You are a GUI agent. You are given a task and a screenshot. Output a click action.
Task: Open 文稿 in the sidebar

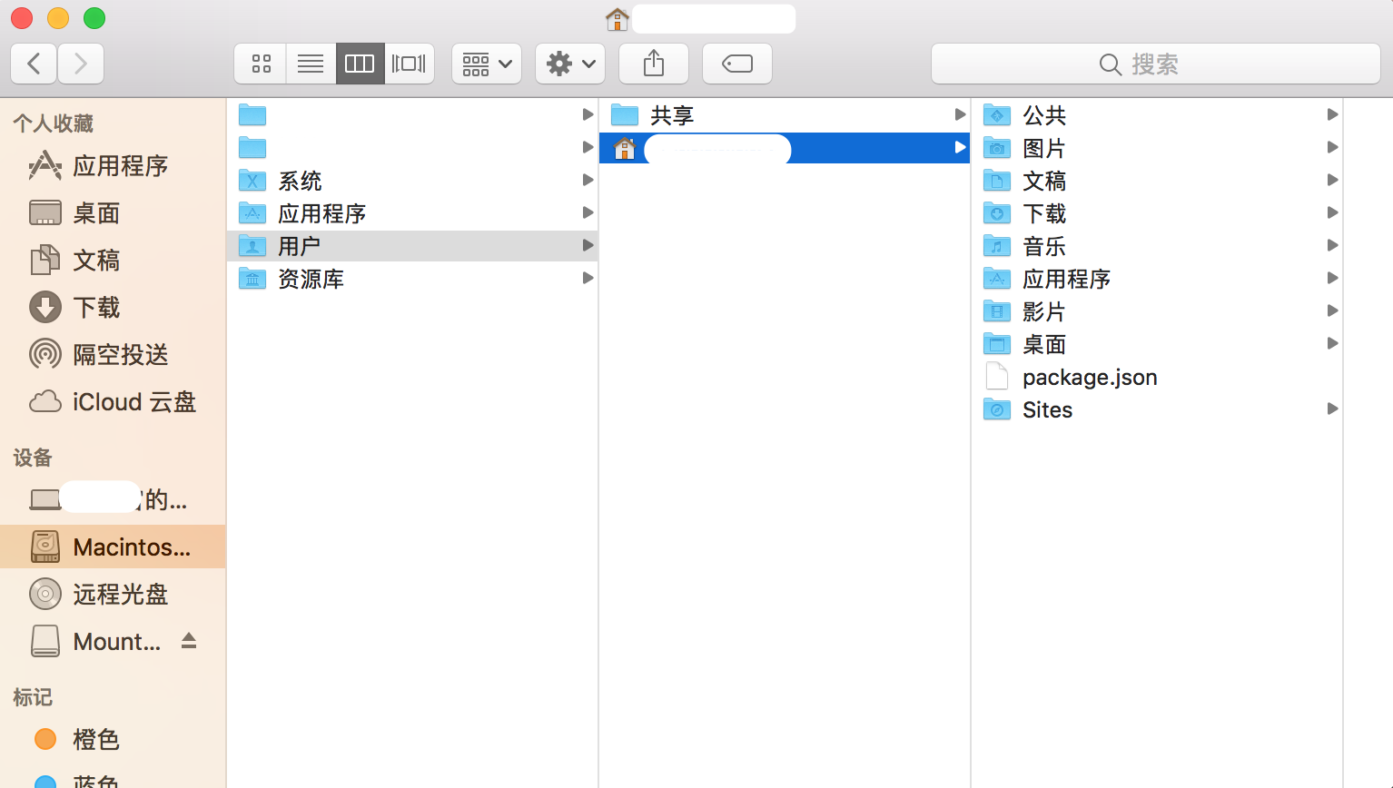[113, 261]
